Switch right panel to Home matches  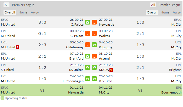point(165,12)
